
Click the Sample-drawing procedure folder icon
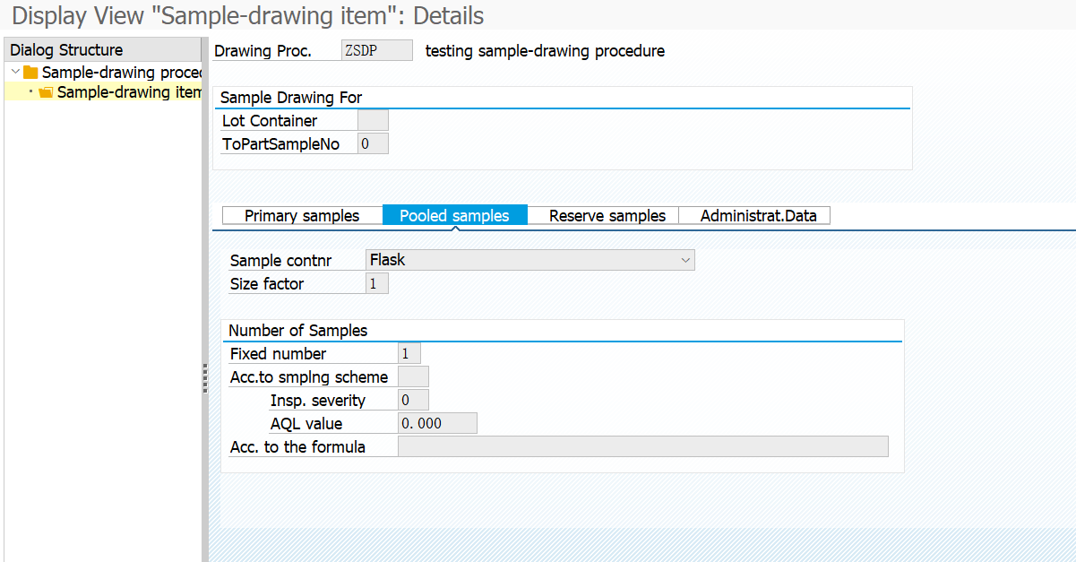pos(30,73)
